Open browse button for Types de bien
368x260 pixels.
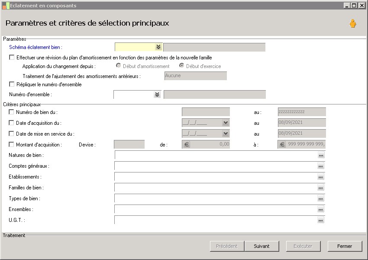point(320,198)
